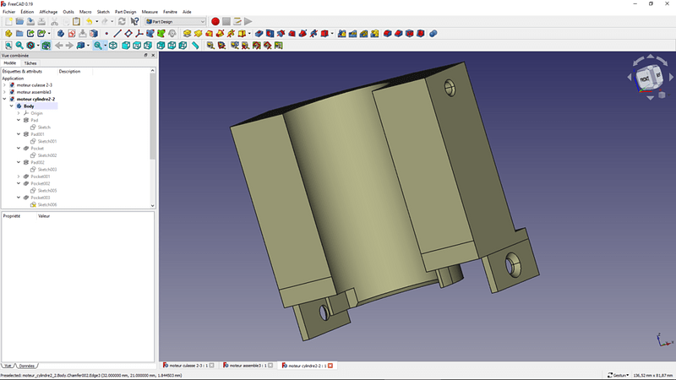676x380 pixels.
Task: Collapse the Body node in the tree
Action: 12,106
